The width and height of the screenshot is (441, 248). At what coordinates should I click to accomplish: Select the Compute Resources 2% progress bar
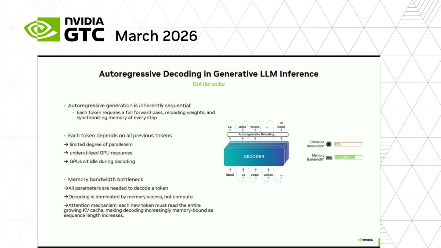click(x=348, y=144)
